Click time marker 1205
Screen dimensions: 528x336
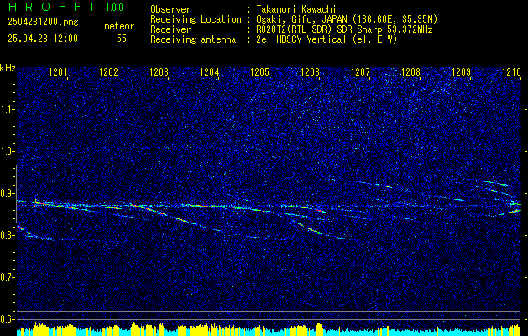260,72
